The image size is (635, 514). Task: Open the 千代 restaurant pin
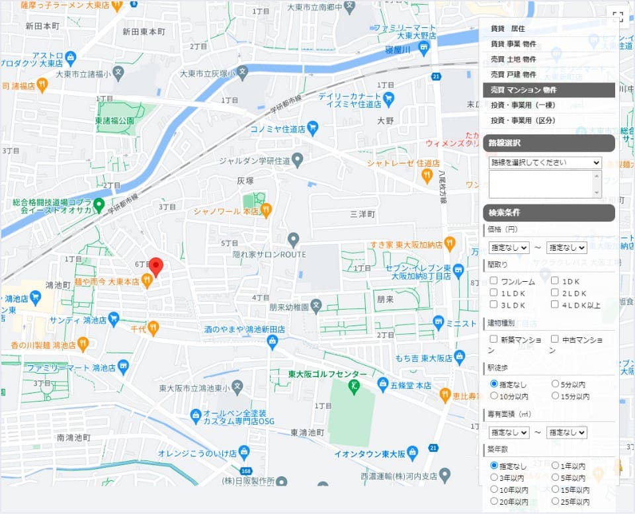tap(153, 328)
